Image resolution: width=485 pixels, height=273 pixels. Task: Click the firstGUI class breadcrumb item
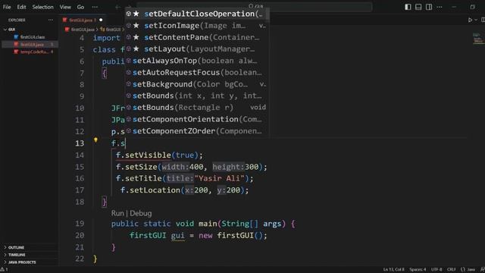111,30
